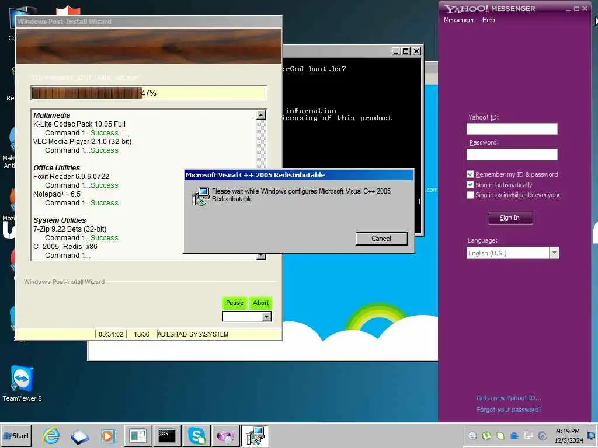Click the white box taskbar icon
The width and height of the screenshot is (598, 448).
point(79,436)
